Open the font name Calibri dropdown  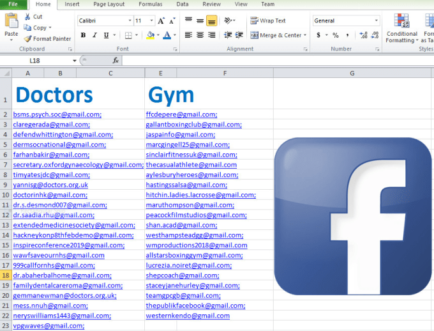(129, 20)
